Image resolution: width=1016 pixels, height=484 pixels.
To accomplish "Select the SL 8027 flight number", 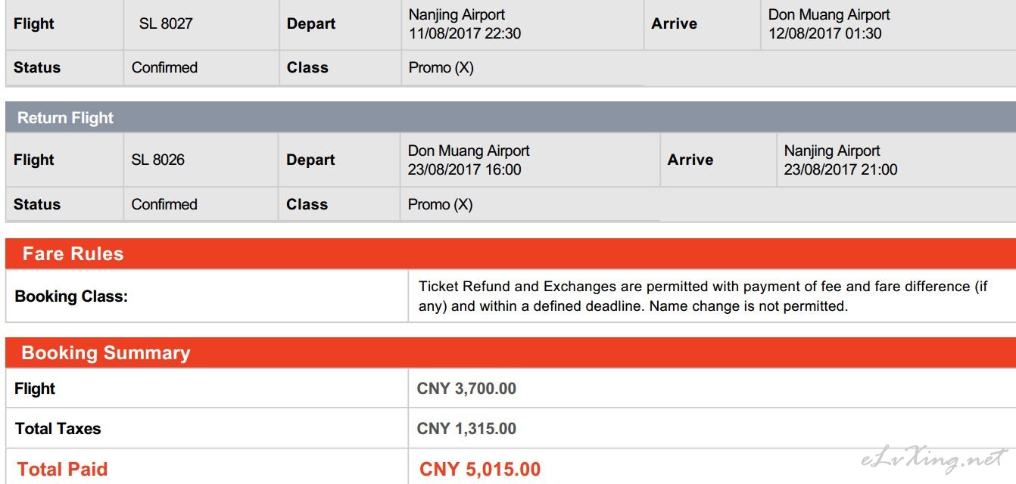I will [x=166, y=23].
